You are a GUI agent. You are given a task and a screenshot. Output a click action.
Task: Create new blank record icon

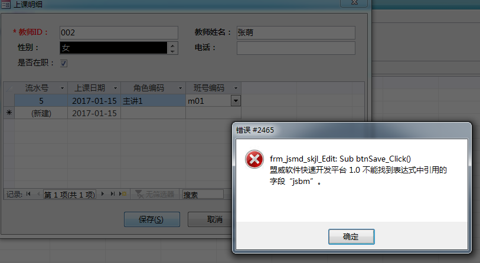tap(123, 194)
